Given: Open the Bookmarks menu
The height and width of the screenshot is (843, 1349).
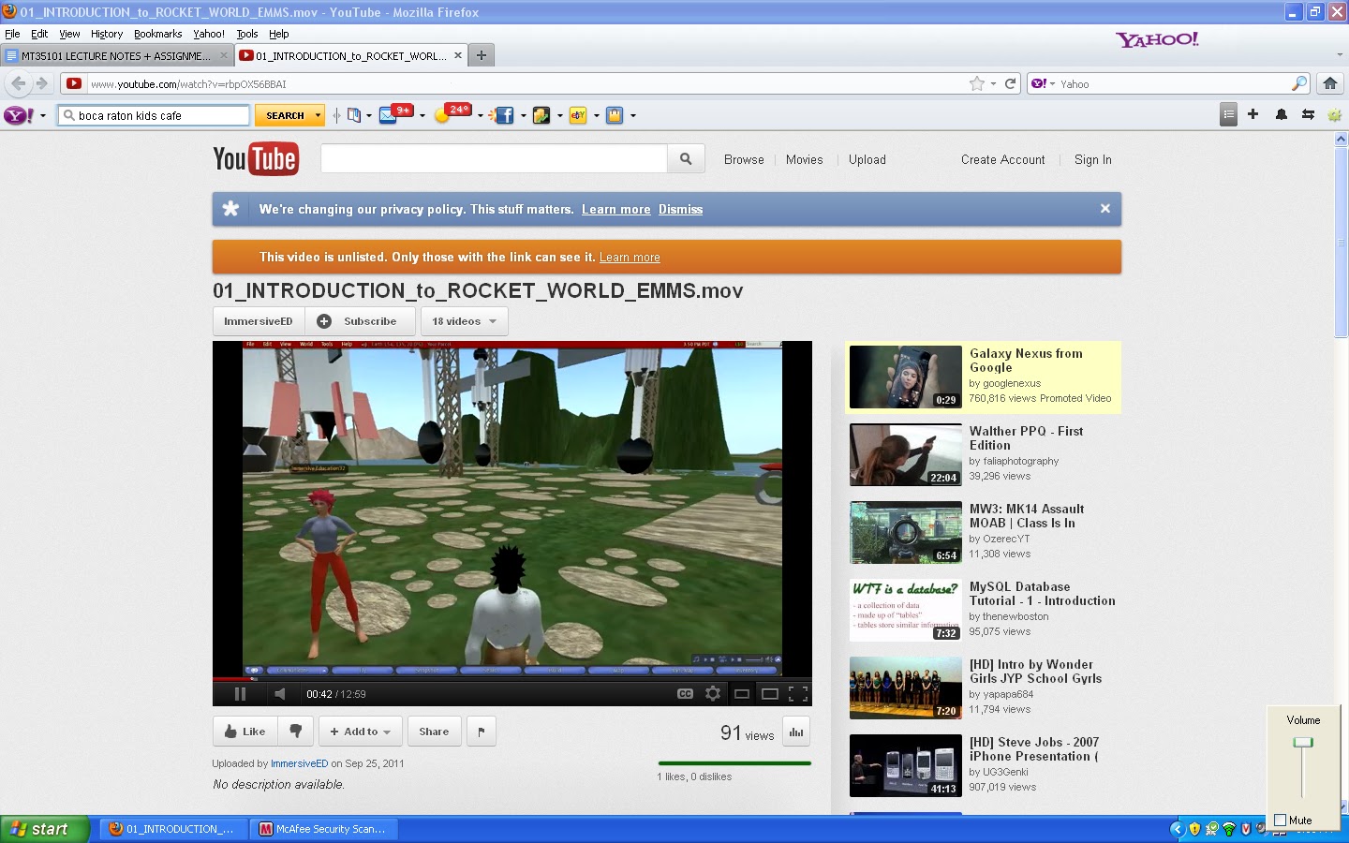Looking at the screenshot, I should [x=157, y=34].
